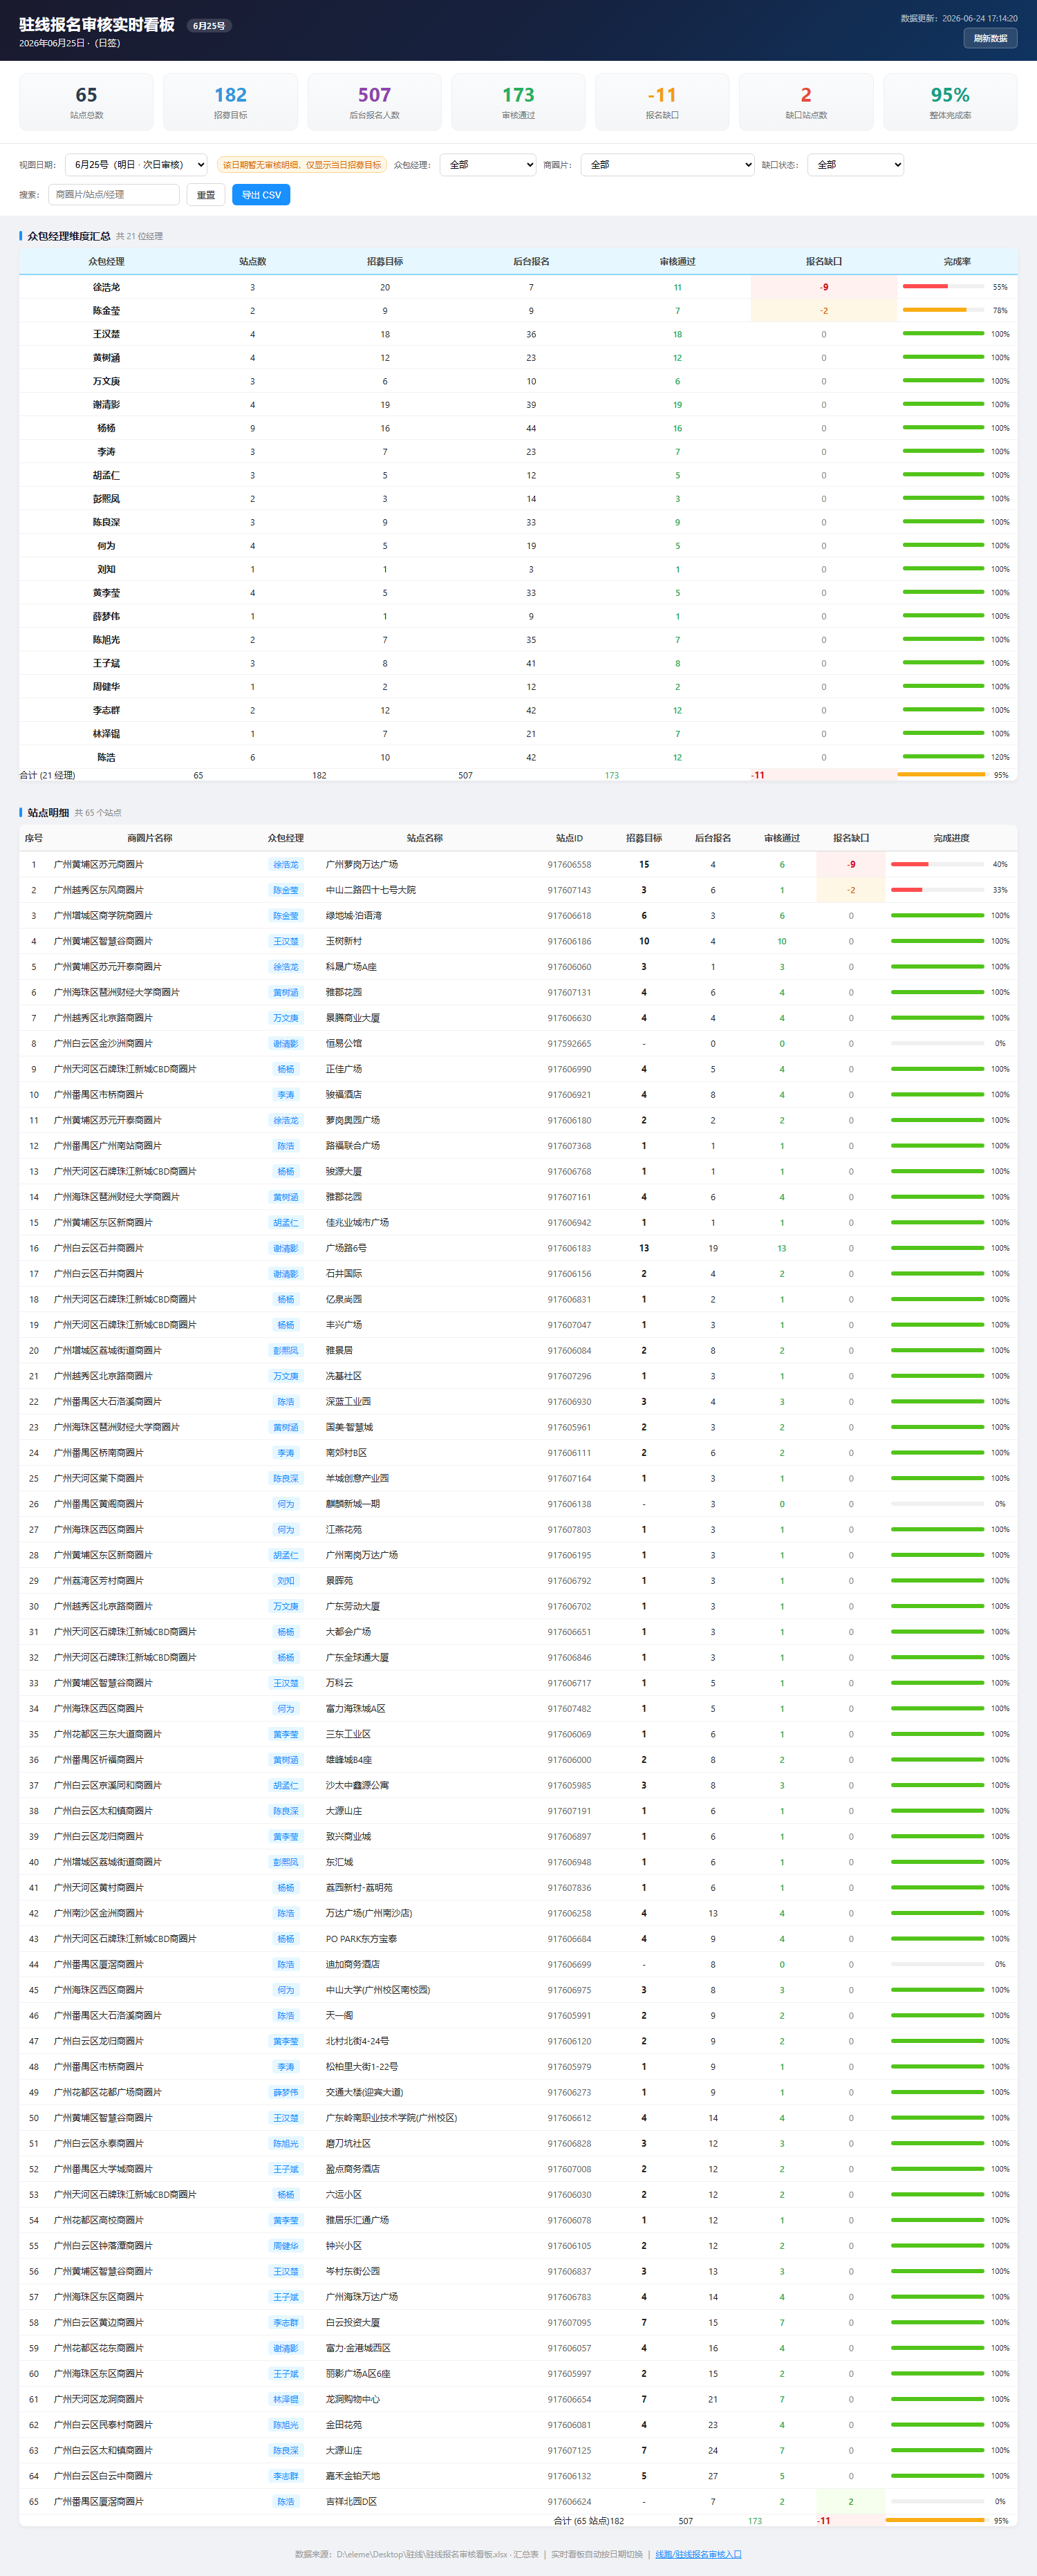
Task: Click site ID 917592665
Action: click(569, 1044)
